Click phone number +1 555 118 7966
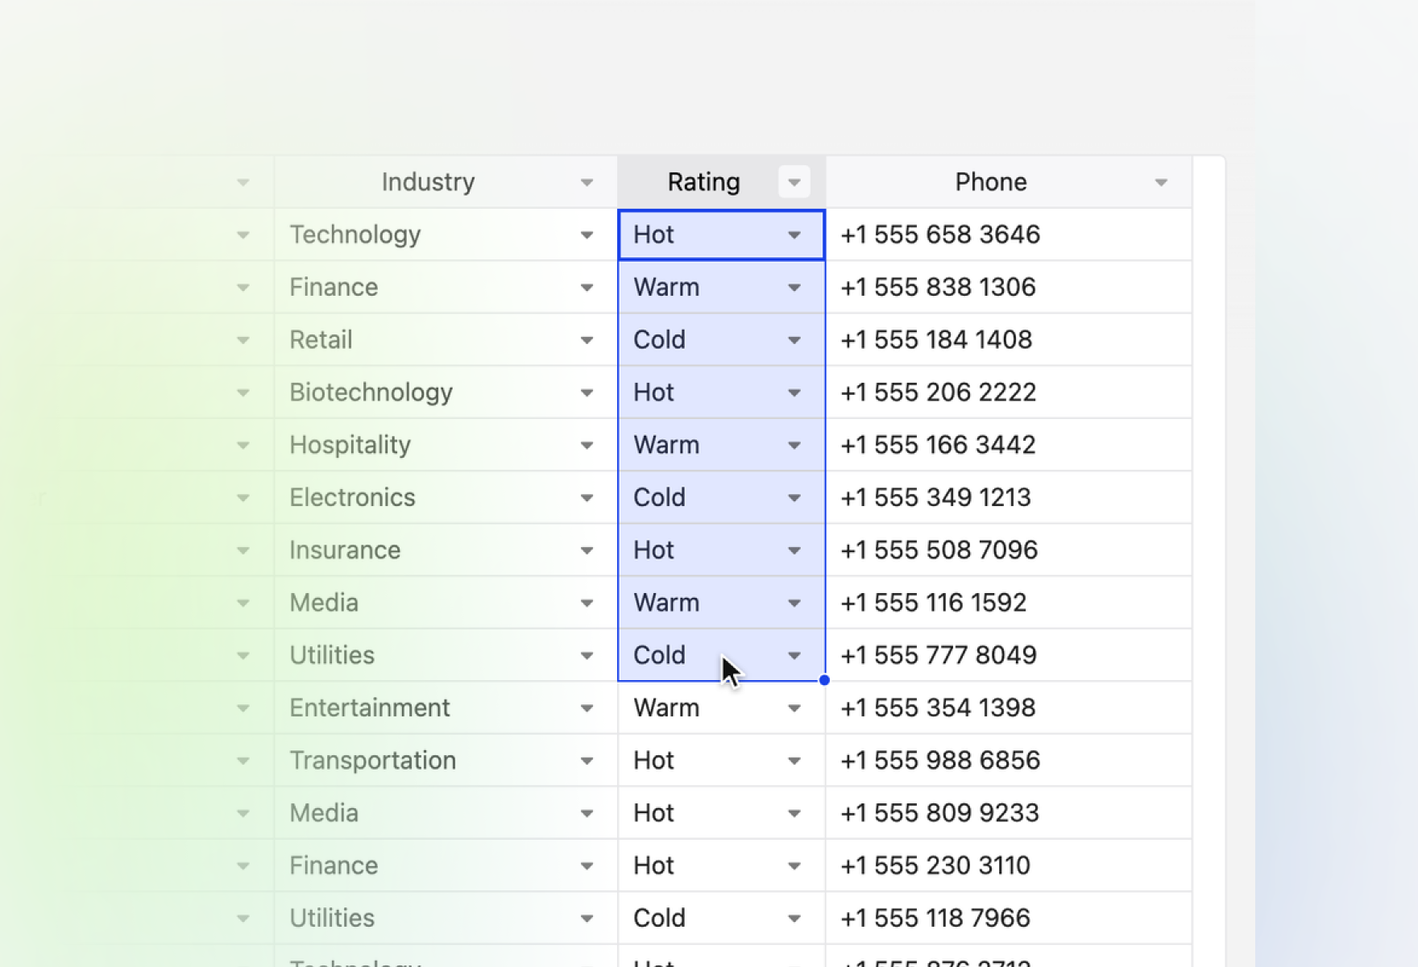This screenshot has width=1418, height=967. point(935,918)
